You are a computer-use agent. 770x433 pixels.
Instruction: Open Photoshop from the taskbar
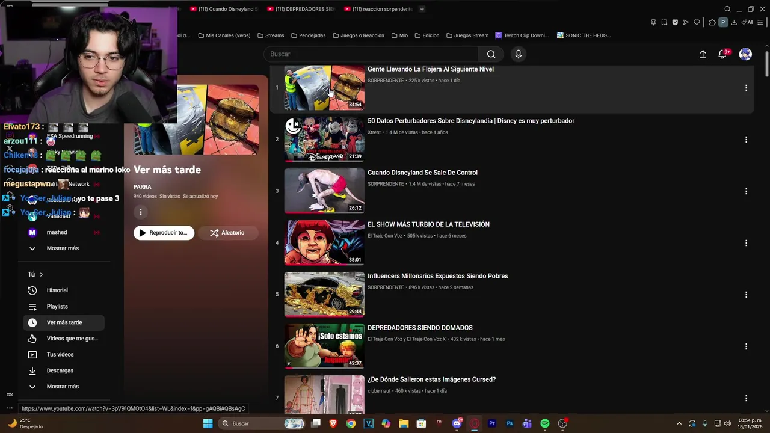510,423
